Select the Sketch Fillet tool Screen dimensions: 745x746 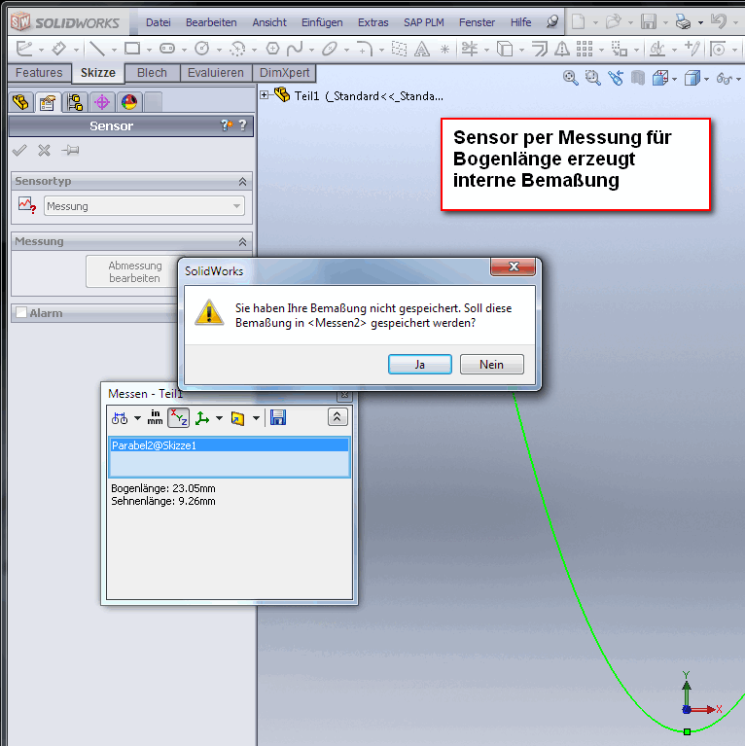pyautogui.click(x=365, y=49)
